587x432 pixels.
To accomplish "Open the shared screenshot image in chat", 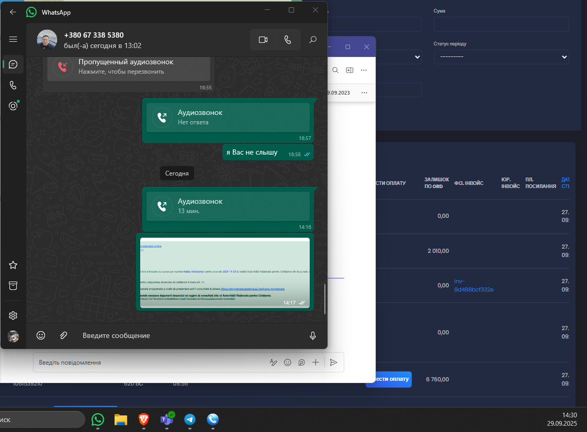I will click(x=224, y=273).
